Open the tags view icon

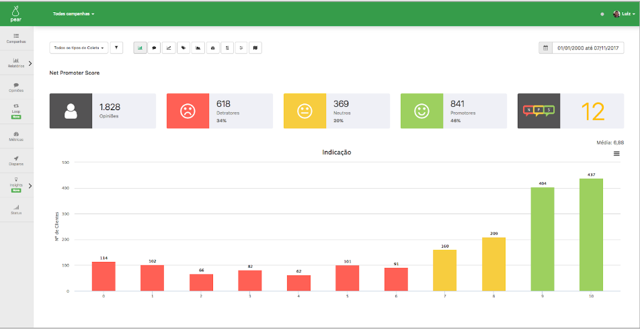184,48
